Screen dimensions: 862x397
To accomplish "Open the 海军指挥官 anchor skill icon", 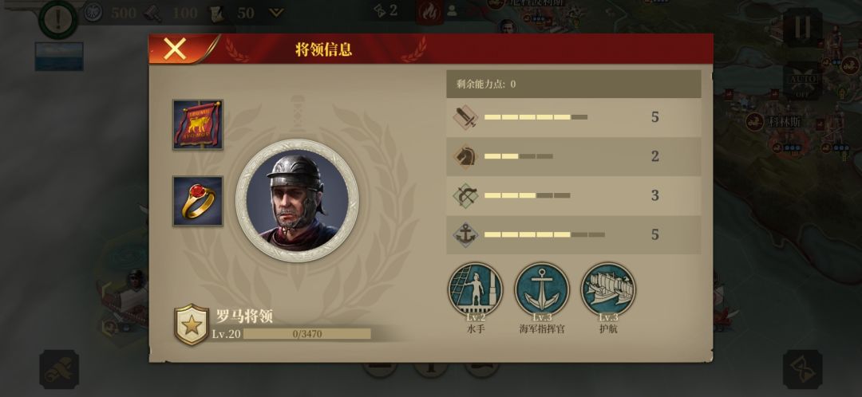I will pos(541,289).
